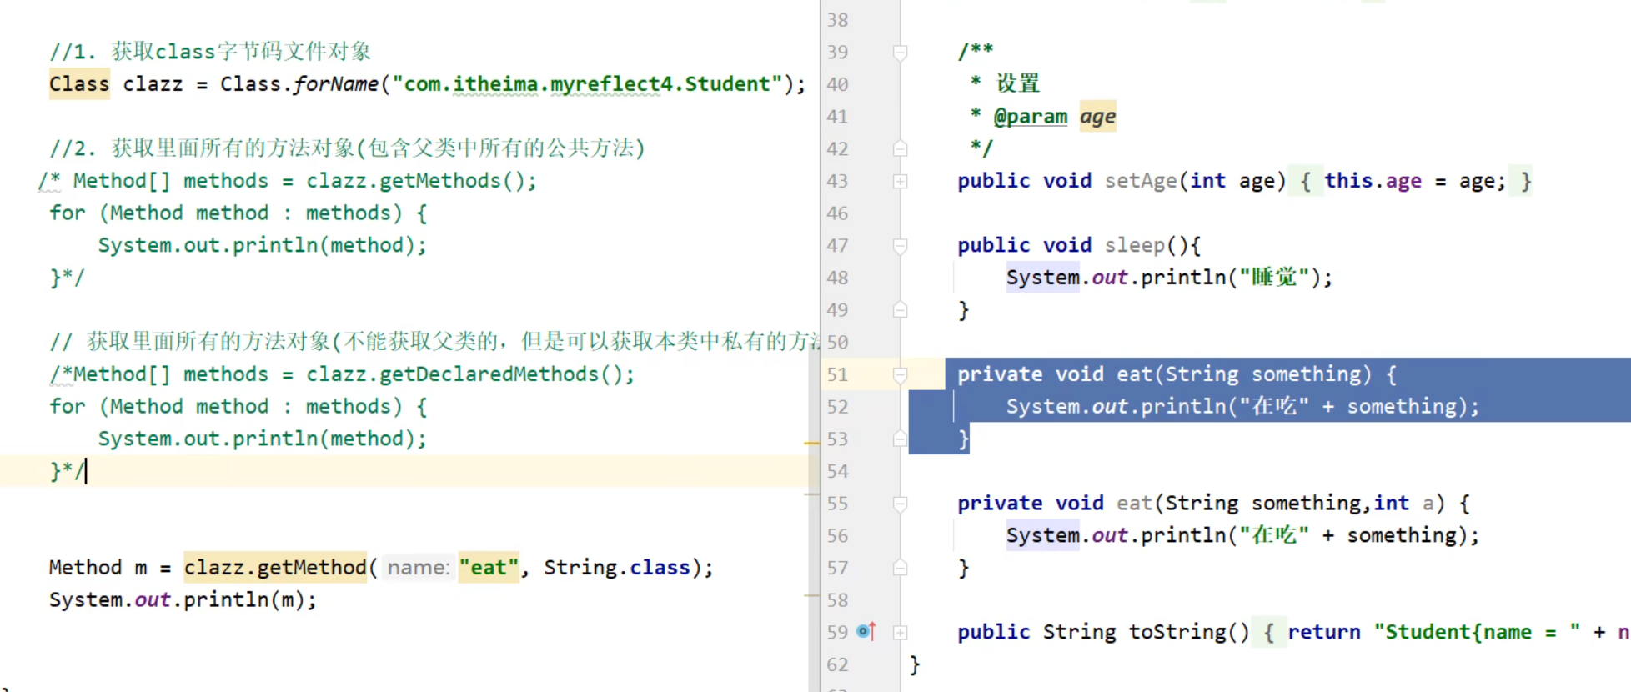Screen dimensions: 1631x692
Task: Expand the folded toString method at line 59
Action: tap(901, 633)
